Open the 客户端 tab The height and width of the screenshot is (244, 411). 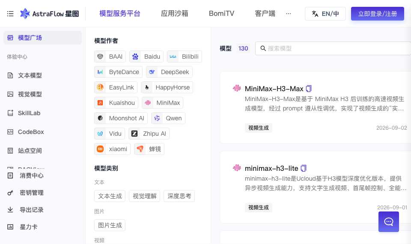pos(265,14)
